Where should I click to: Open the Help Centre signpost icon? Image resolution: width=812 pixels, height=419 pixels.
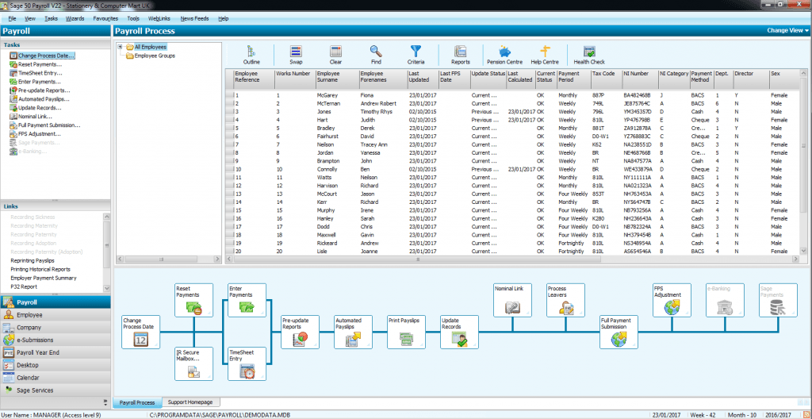pos(545,55)
